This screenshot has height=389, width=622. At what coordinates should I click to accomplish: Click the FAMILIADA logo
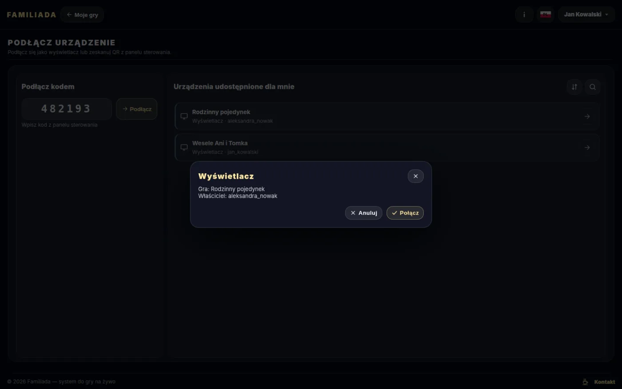pos(32,15)
